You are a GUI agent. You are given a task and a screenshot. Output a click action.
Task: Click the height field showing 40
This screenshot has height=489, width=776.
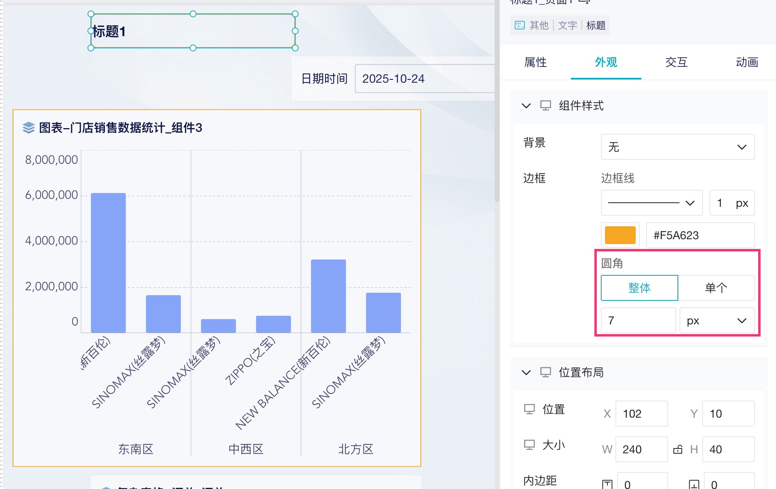[728, 449]
